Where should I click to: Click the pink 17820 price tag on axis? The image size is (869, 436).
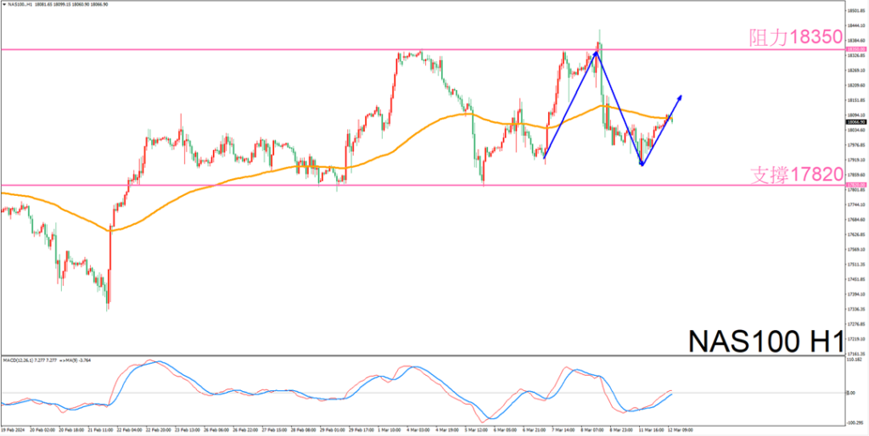point(855,185)
